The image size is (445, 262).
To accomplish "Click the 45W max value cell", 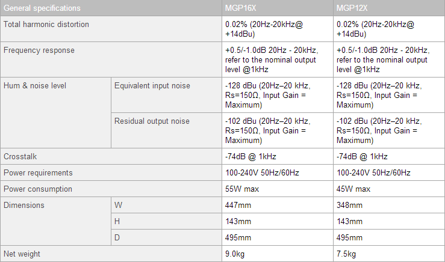I will click(x=389, y=189).
